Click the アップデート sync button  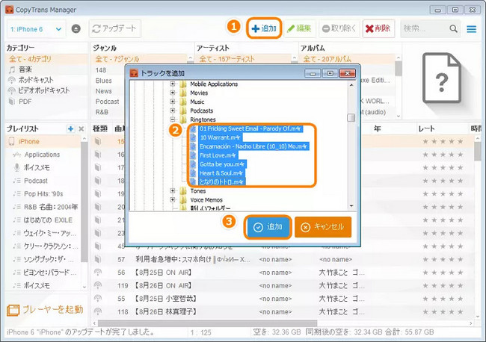pos(115,29)
